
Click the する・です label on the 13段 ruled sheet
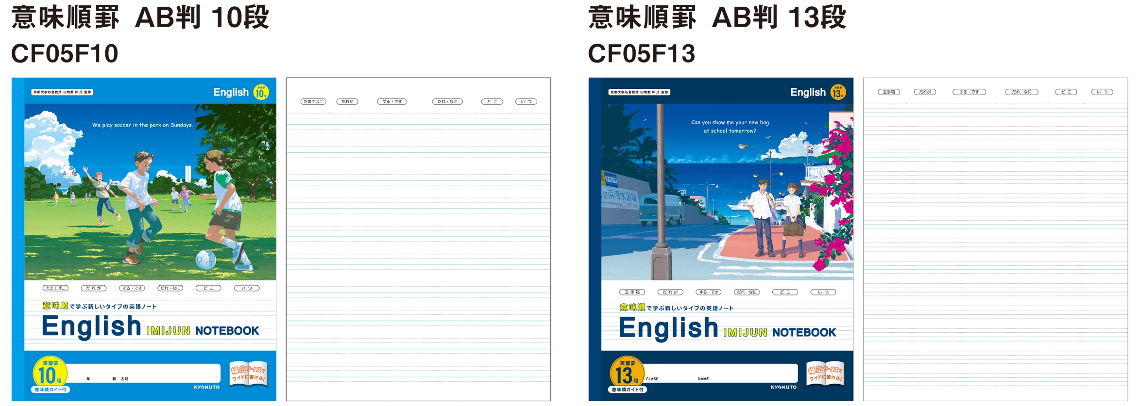[969, 92]
